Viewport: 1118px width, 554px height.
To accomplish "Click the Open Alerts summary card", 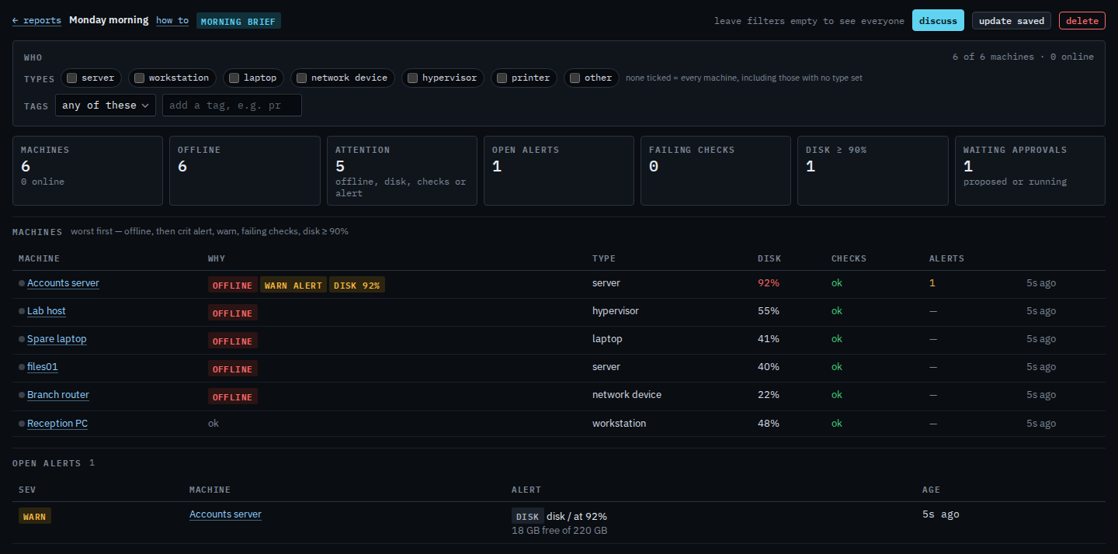I will coord(559,171).
